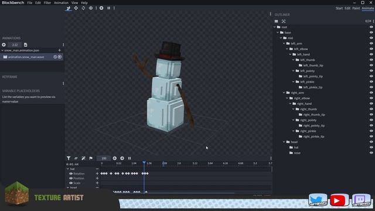This screenshot has height=211, width=375.
Task: Select the Move tool in top toolbar
Action: click(76, 8)
